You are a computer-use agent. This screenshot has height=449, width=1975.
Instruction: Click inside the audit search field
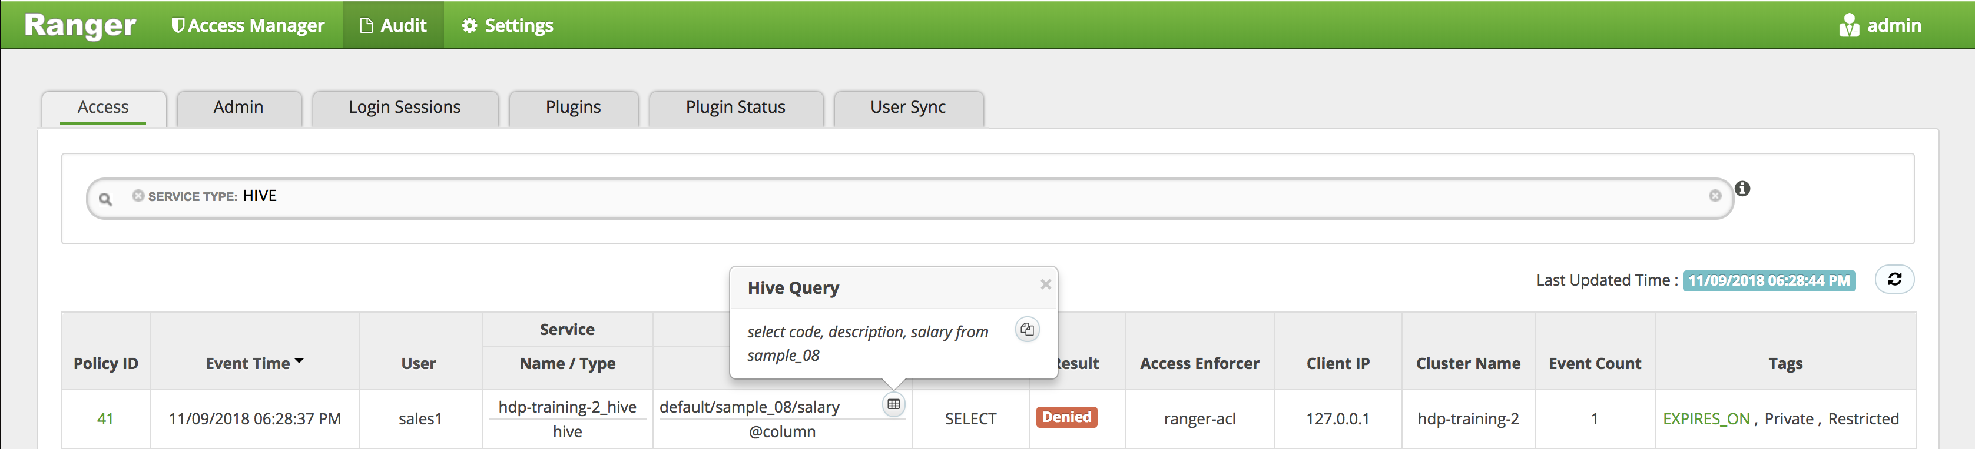[910, 198]
